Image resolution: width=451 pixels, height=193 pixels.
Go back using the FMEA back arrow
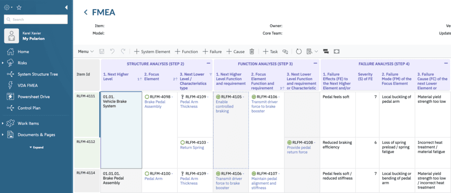click(x=86, y=12)
